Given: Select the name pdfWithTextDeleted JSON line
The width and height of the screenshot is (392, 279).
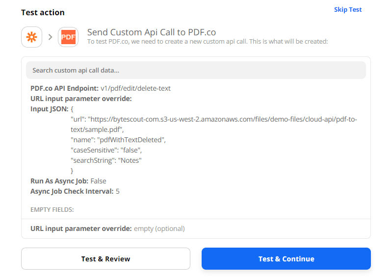Looking at the screenshot, I should tap(118, 140).
